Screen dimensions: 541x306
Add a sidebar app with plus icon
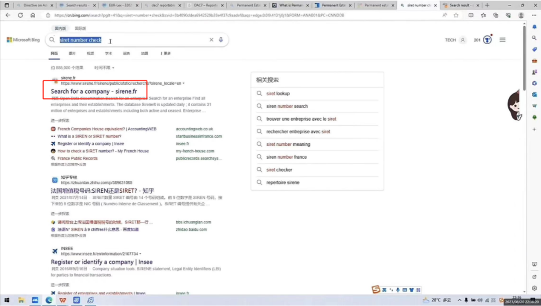(x=534, y=129)
